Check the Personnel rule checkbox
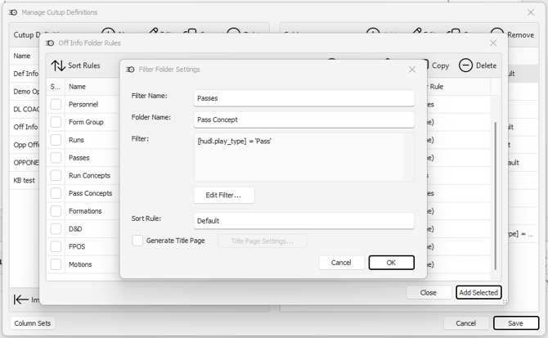 click(x=56, y=104)
